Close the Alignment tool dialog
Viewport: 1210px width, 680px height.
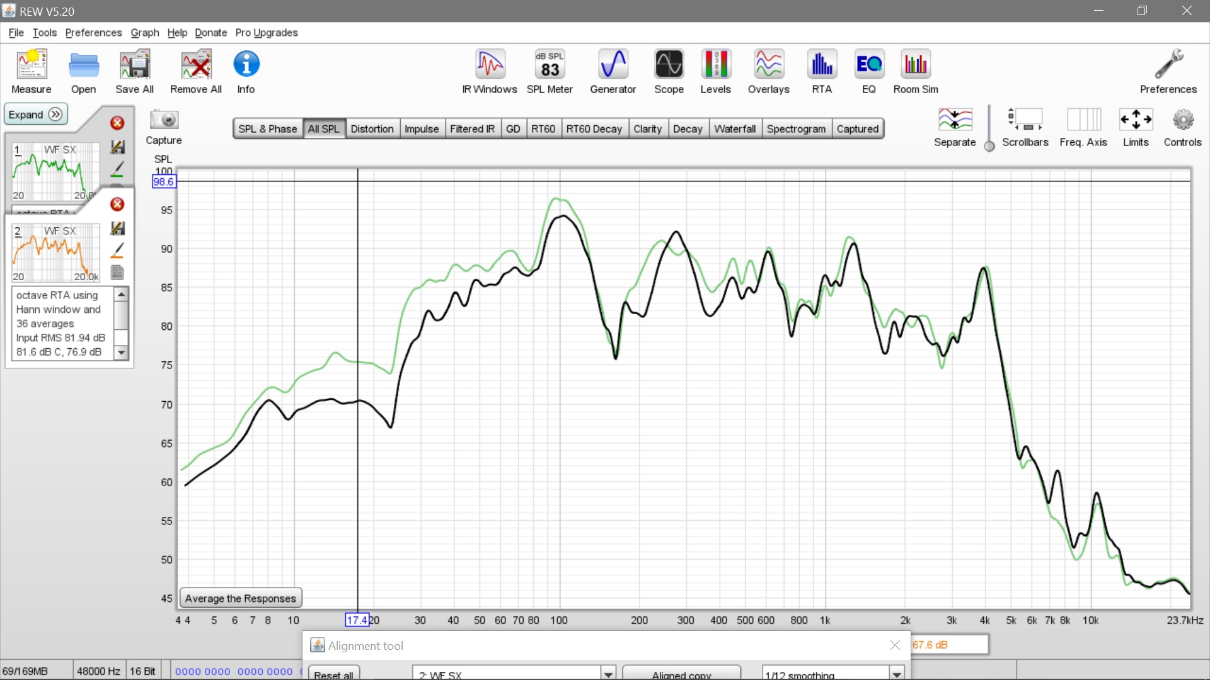895,645
